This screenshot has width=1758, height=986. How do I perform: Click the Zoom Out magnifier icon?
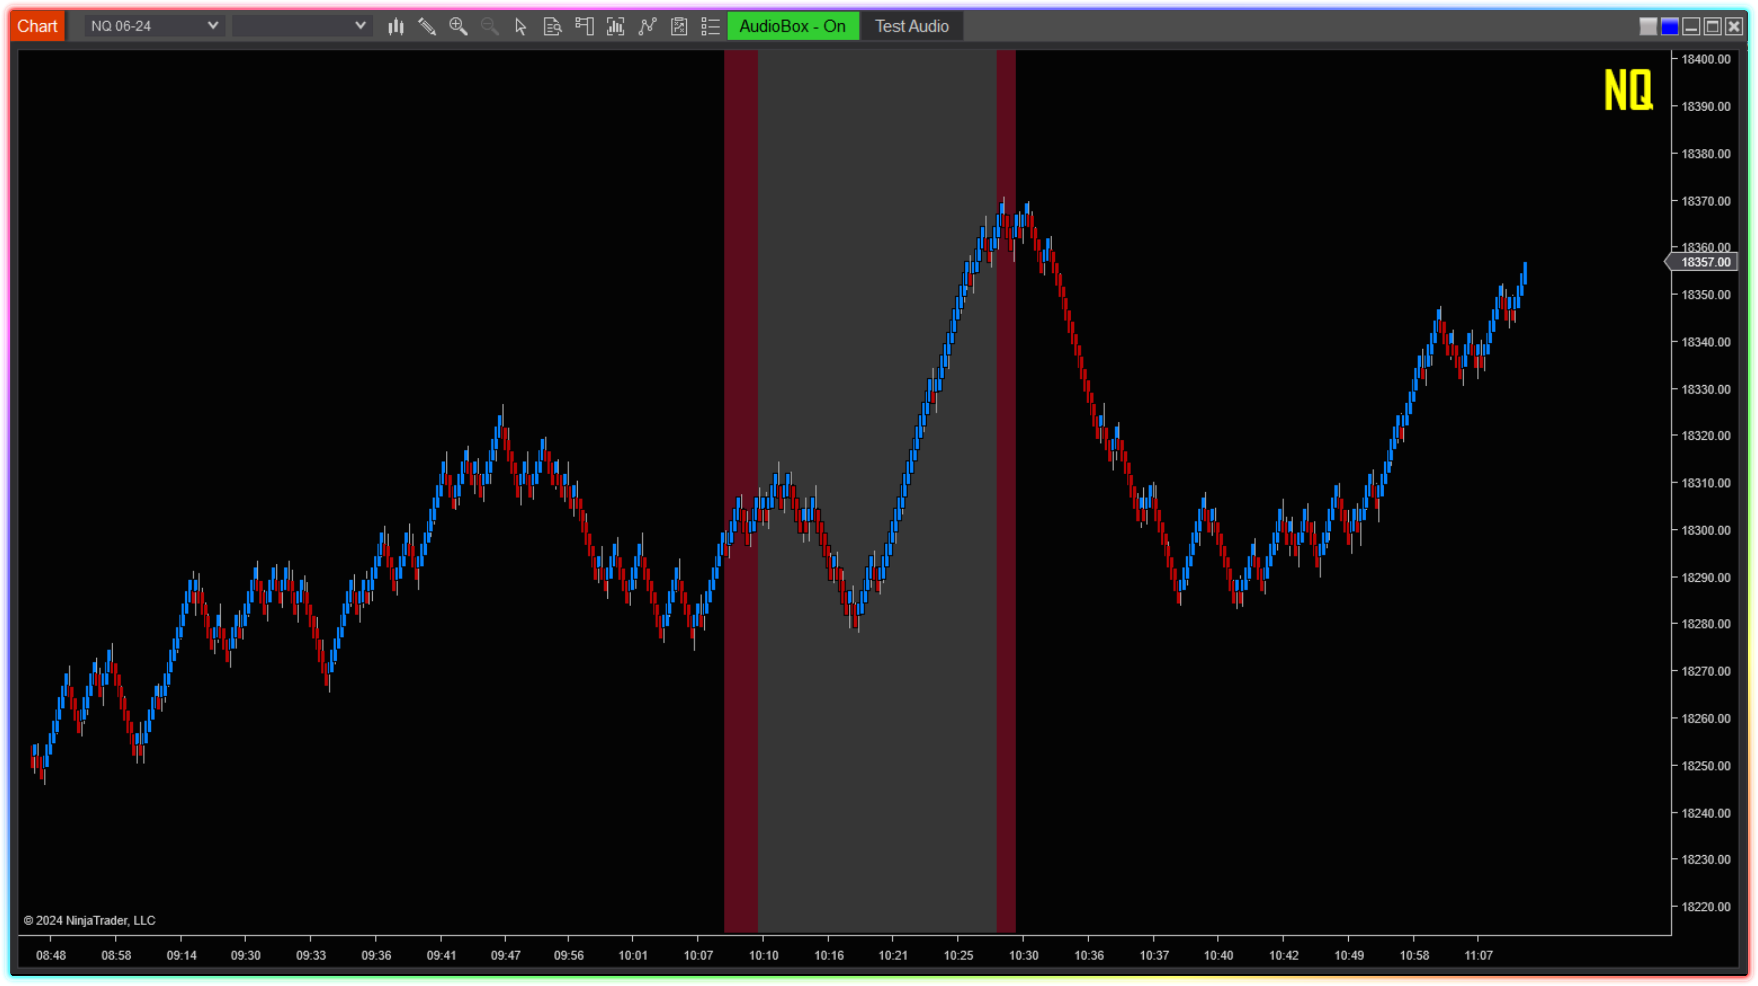(490, 27)
